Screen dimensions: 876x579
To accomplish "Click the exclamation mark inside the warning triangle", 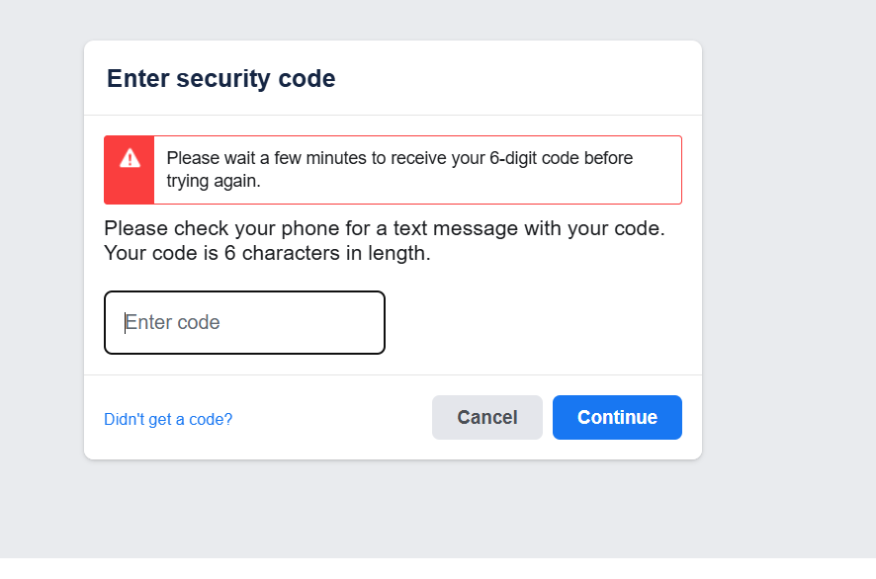I will pyautogui.click(x=130, y=159).
